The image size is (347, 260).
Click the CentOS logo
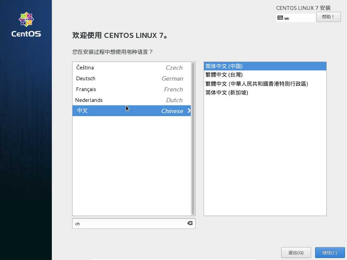tap(26, 24)
